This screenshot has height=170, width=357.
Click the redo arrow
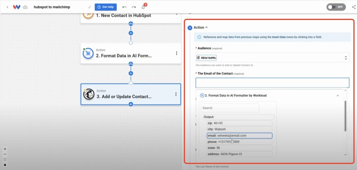(x=134, y=7)
